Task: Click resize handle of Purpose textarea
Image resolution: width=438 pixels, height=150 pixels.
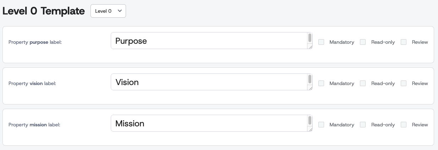Action: 310,47
